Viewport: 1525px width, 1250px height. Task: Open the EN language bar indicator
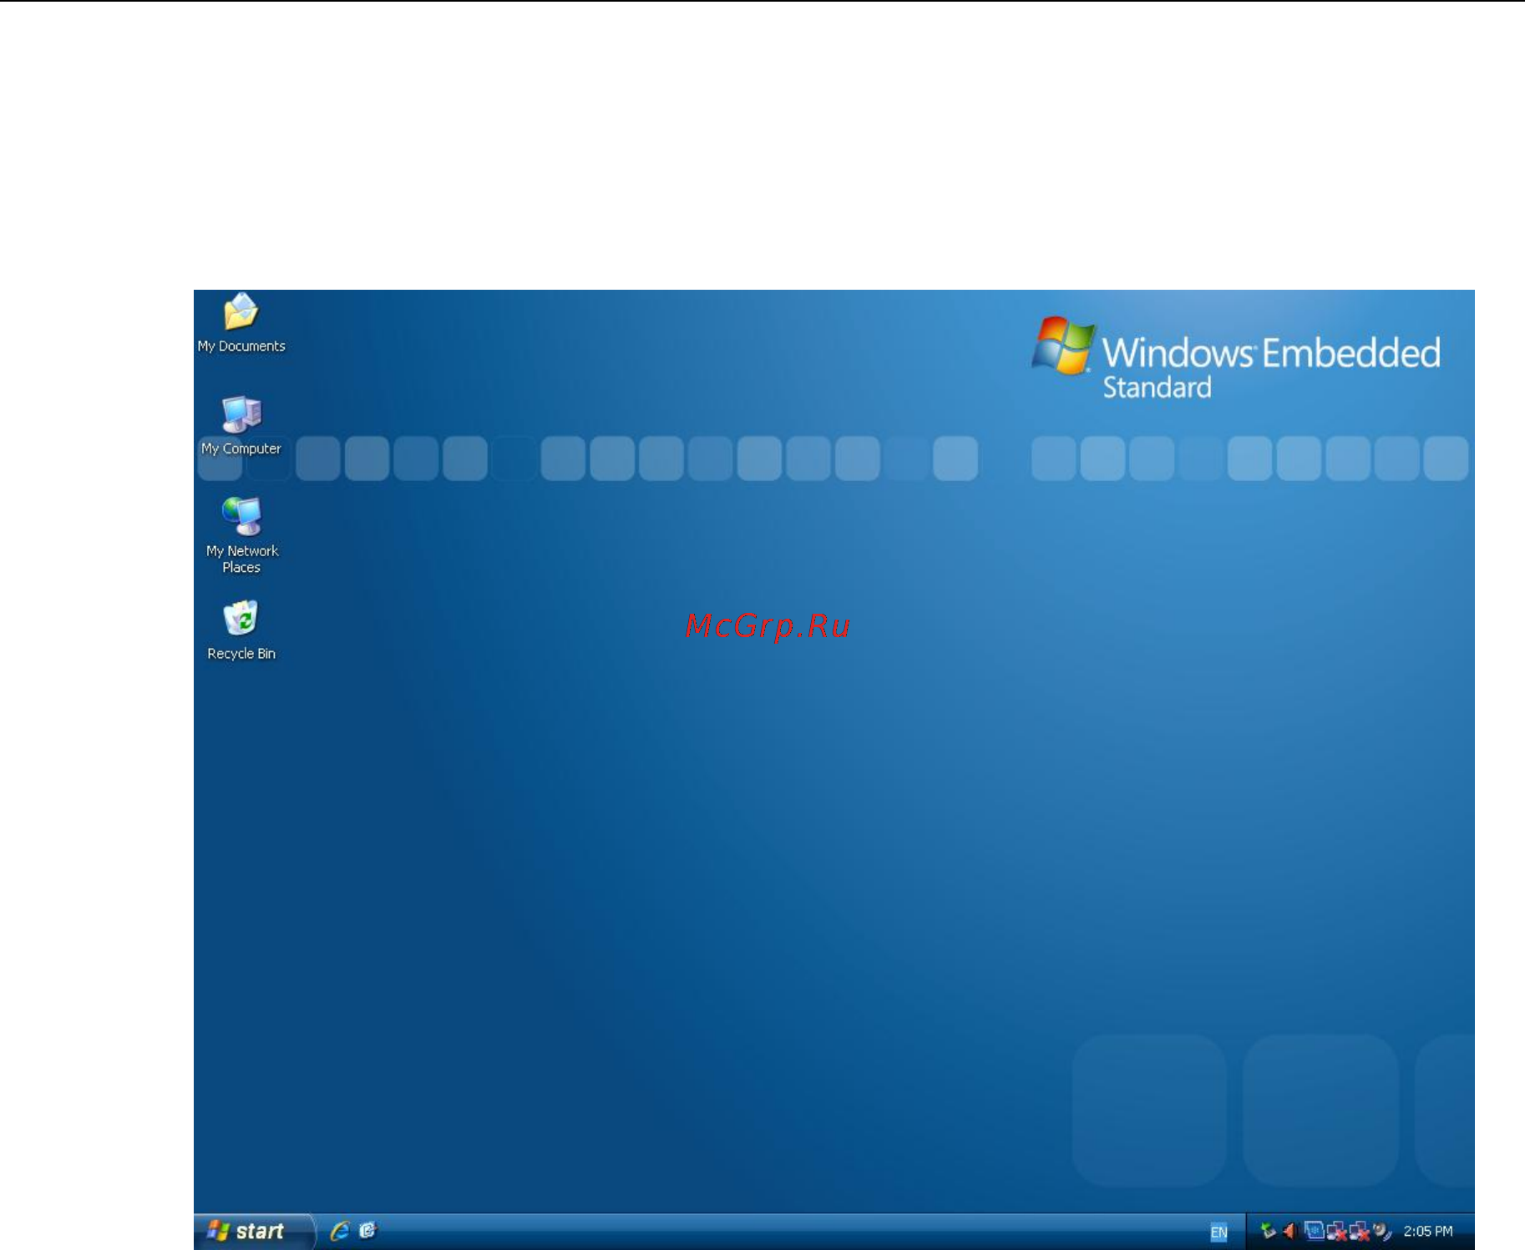(1218, 1232)
